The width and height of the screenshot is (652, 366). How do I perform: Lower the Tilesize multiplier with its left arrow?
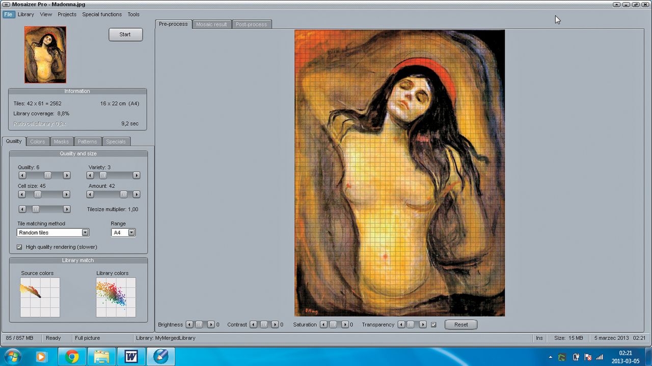pos(22,209)
